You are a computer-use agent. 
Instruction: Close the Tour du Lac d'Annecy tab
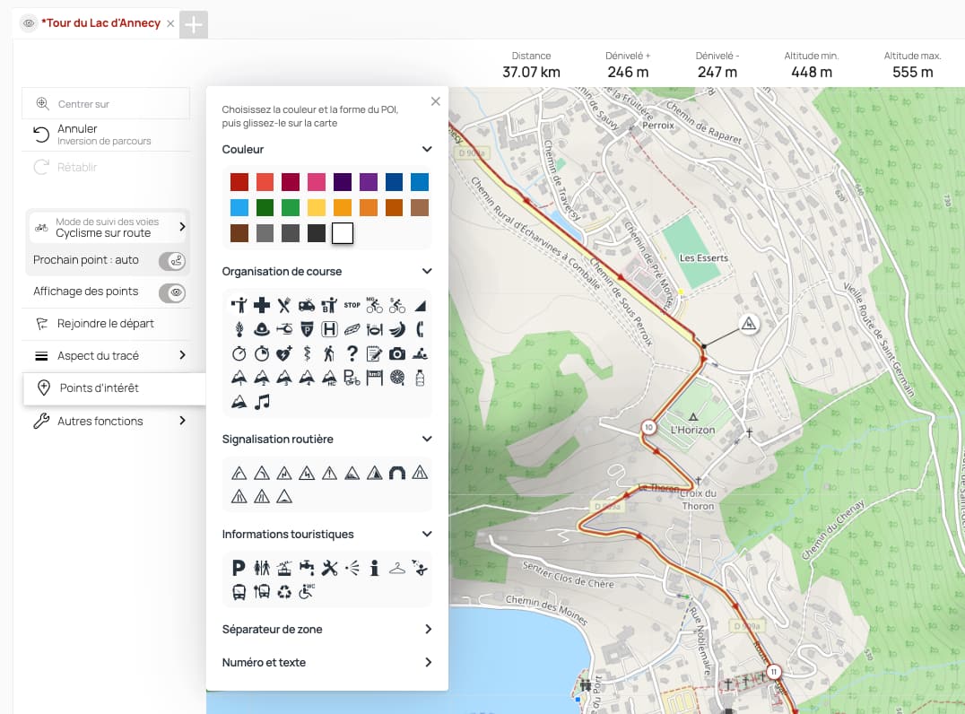point(170,24)
